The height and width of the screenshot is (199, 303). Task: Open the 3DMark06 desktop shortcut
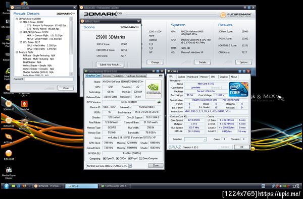click(8, 122)
